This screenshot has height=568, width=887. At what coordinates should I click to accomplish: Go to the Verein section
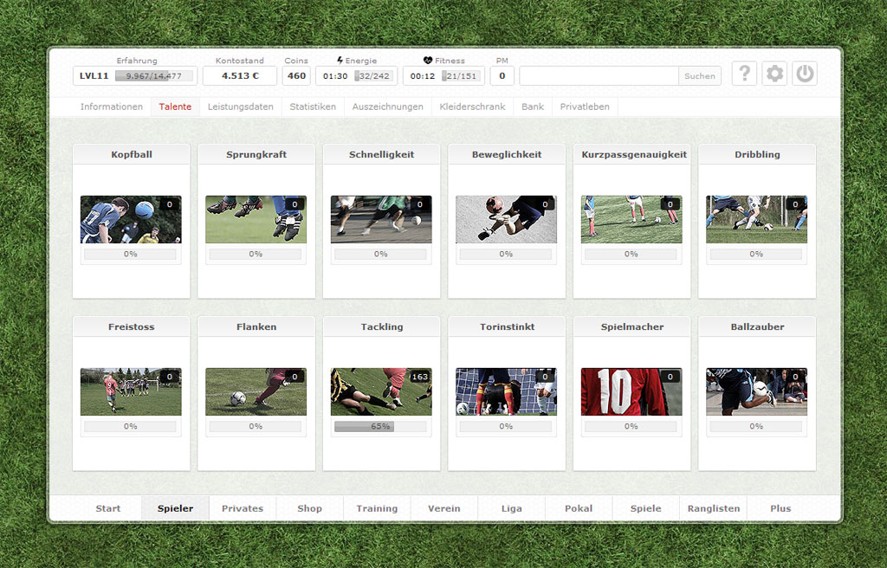pyautogui.click(x=444, y=508)
